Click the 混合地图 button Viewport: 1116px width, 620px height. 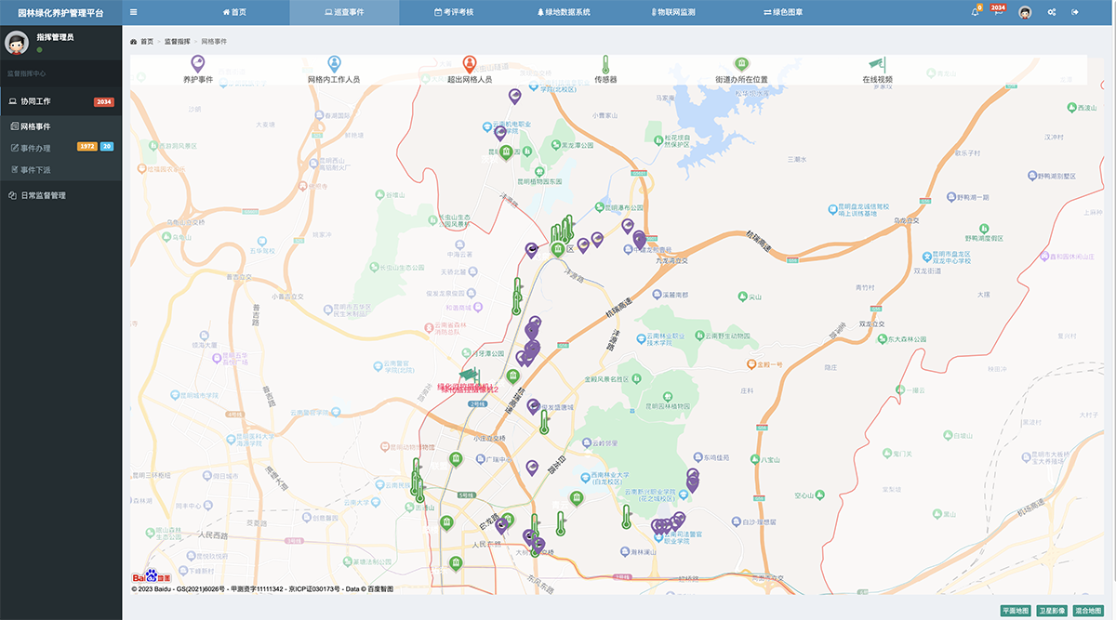[1088, 611]
